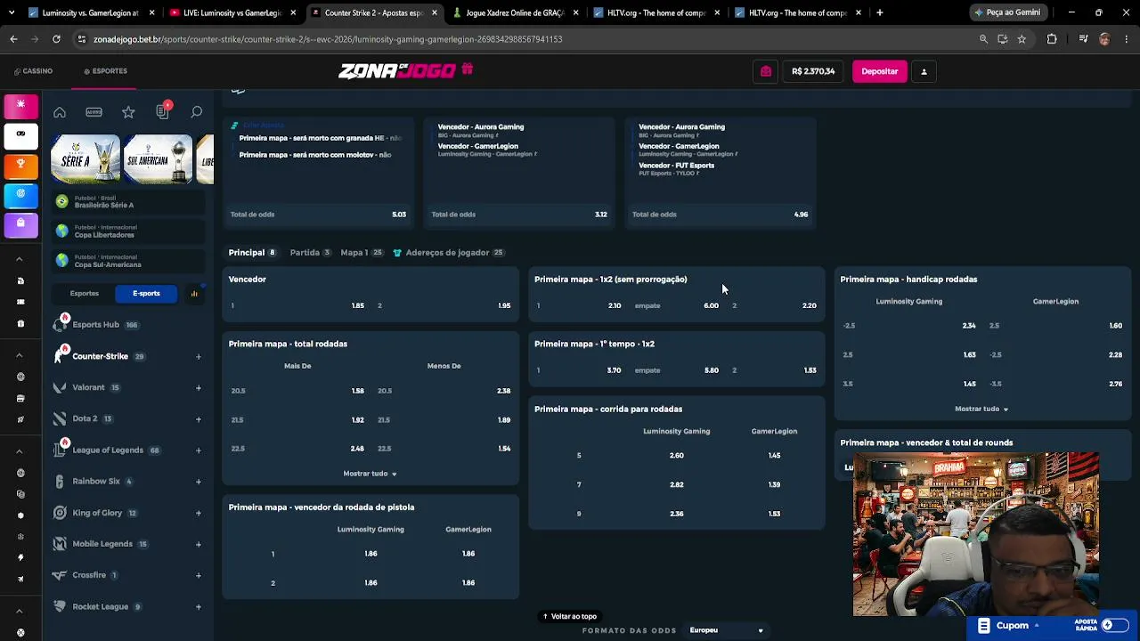Select the Adereços de jogador tab
Screen dimensions: 1140x641
[x=449, y=253]
